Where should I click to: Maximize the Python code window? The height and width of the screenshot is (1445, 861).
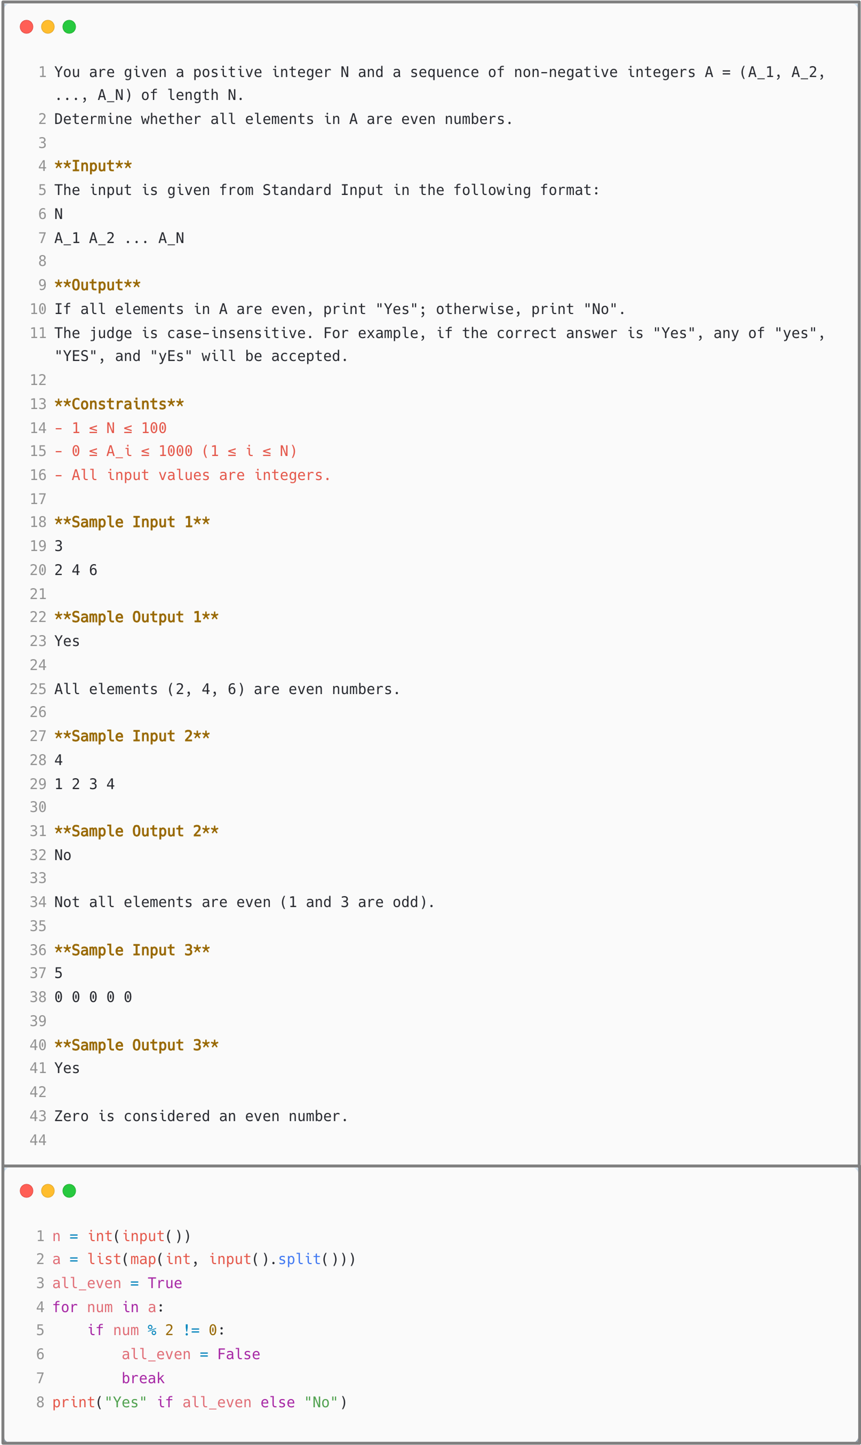click(69, 1191)
